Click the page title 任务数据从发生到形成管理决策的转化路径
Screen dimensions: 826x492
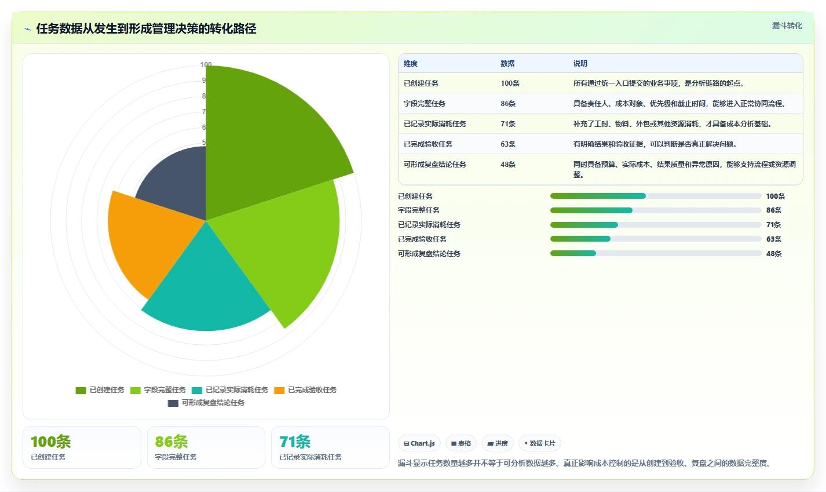[146, 29]
